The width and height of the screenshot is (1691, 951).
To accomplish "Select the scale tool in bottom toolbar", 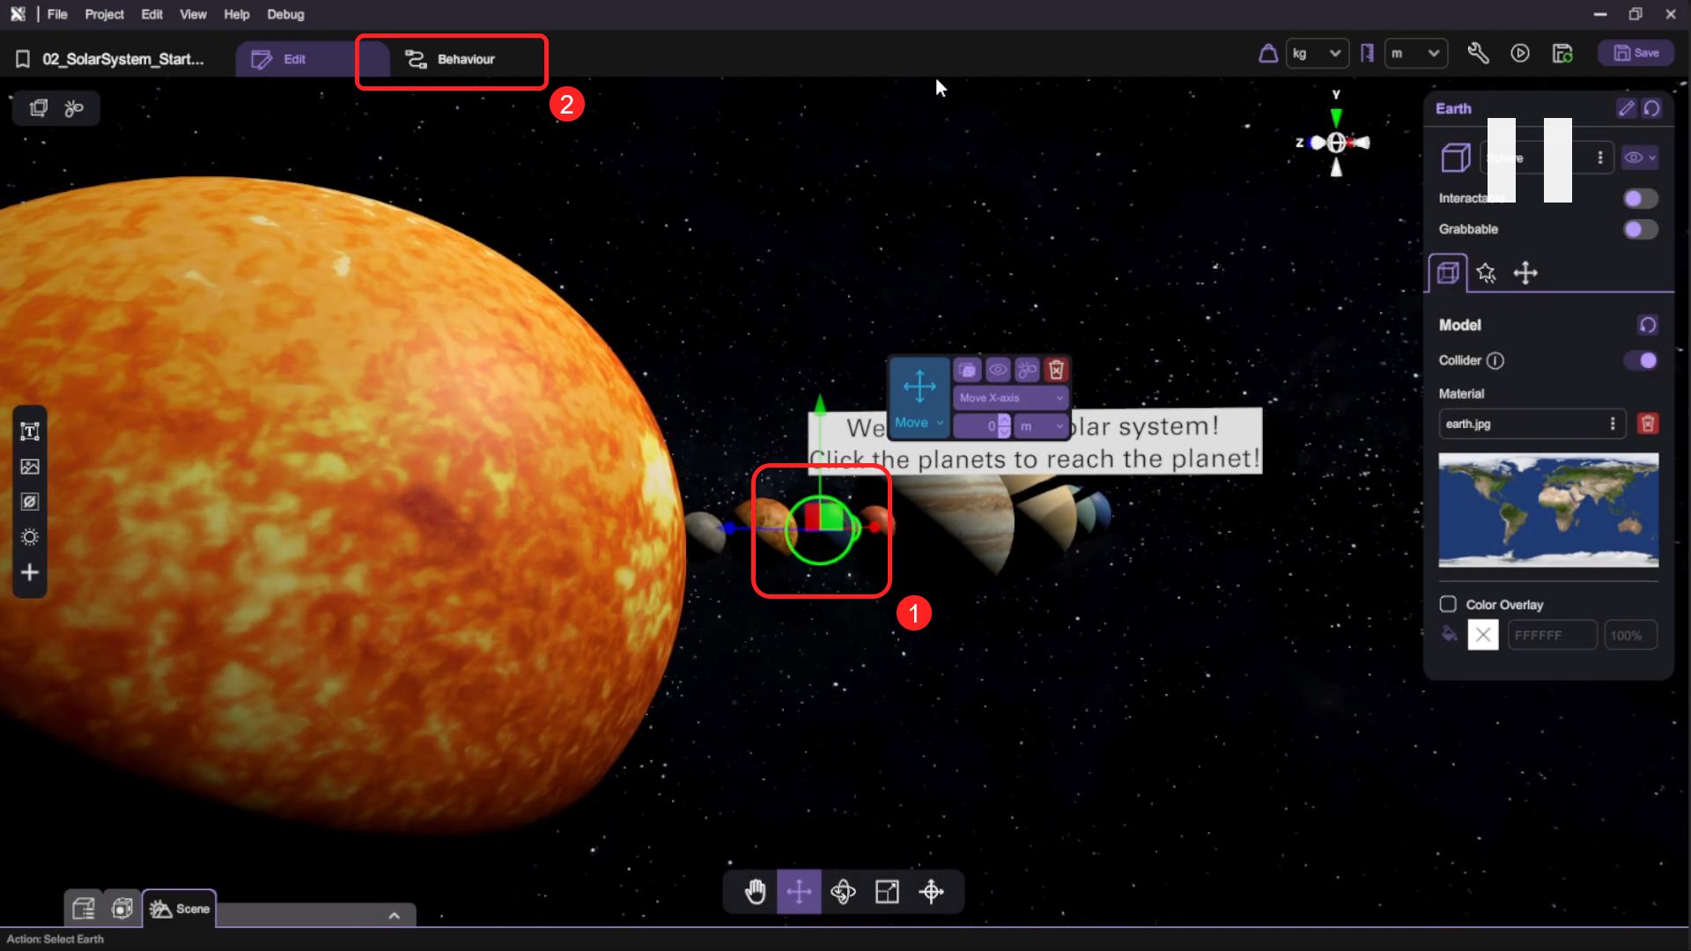I will [887, 892].
